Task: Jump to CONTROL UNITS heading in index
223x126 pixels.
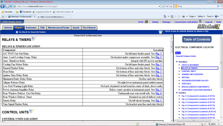Action: [189, 71]
